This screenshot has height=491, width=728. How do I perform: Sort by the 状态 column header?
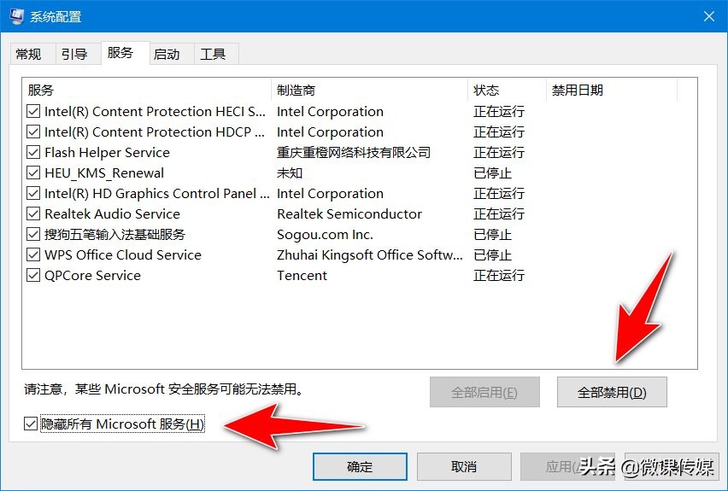click(x=507, y=90)
